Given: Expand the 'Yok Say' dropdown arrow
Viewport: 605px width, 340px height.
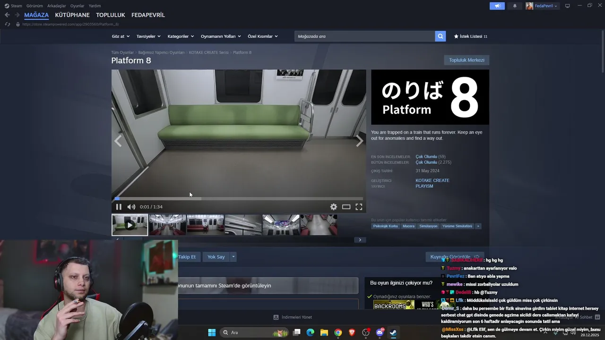Looking at the screenshot, I should (x=233, y=257).
